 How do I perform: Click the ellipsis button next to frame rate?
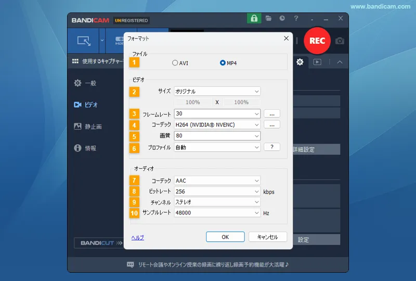(x=272, y=113)
